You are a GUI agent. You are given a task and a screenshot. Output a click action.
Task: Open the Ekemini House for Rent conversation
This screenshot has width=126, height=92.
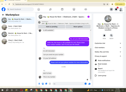coord(18,34)
